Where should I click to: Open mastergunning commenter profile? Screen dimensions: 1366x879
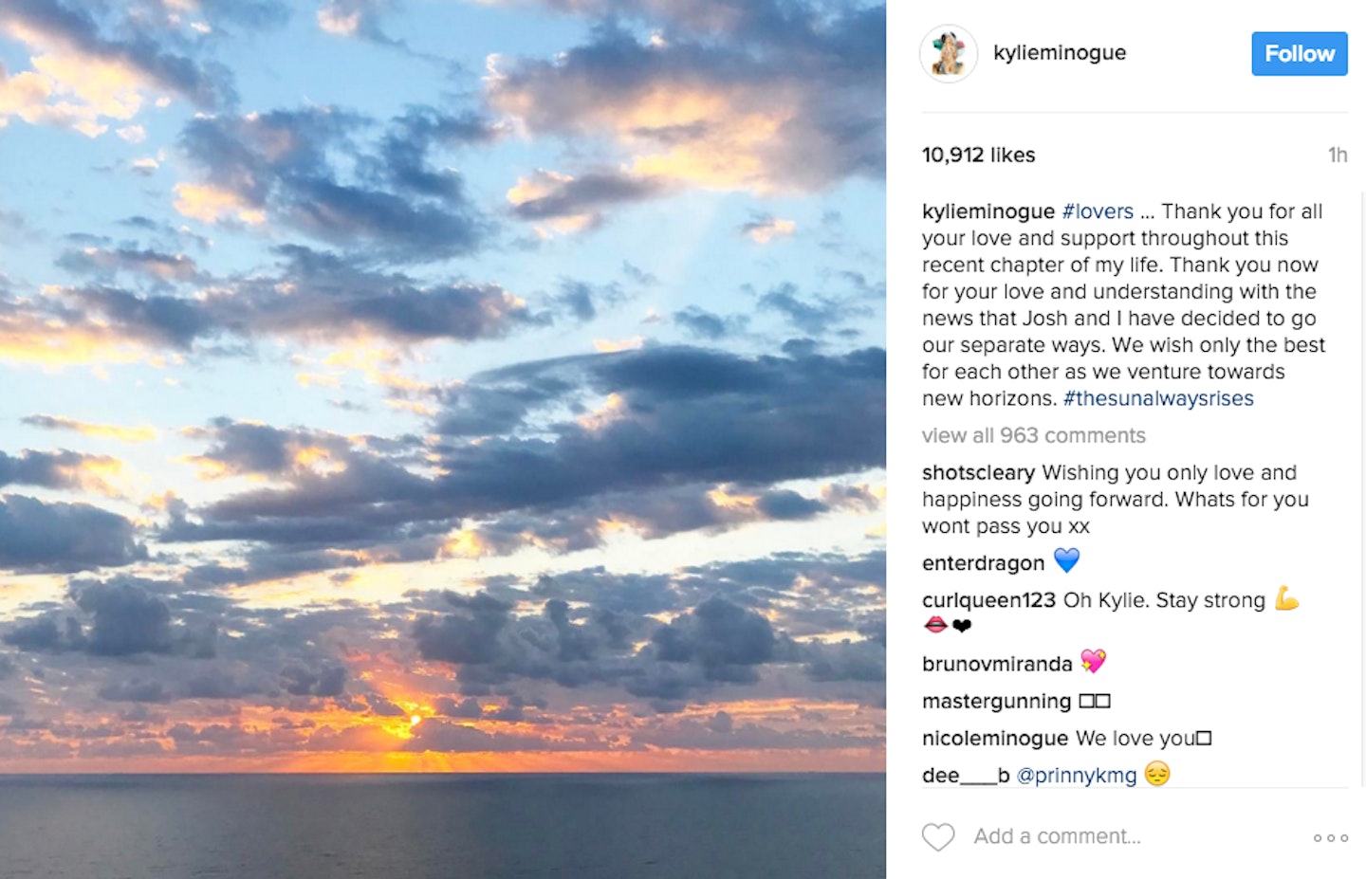[996, 701]
